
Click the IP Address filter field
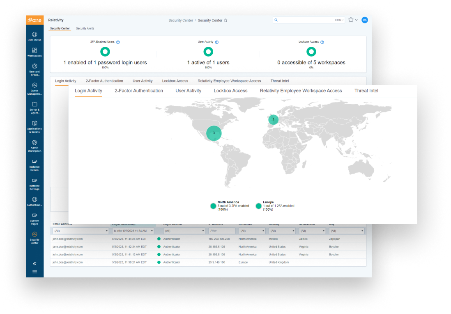click(x=222, y=231)
